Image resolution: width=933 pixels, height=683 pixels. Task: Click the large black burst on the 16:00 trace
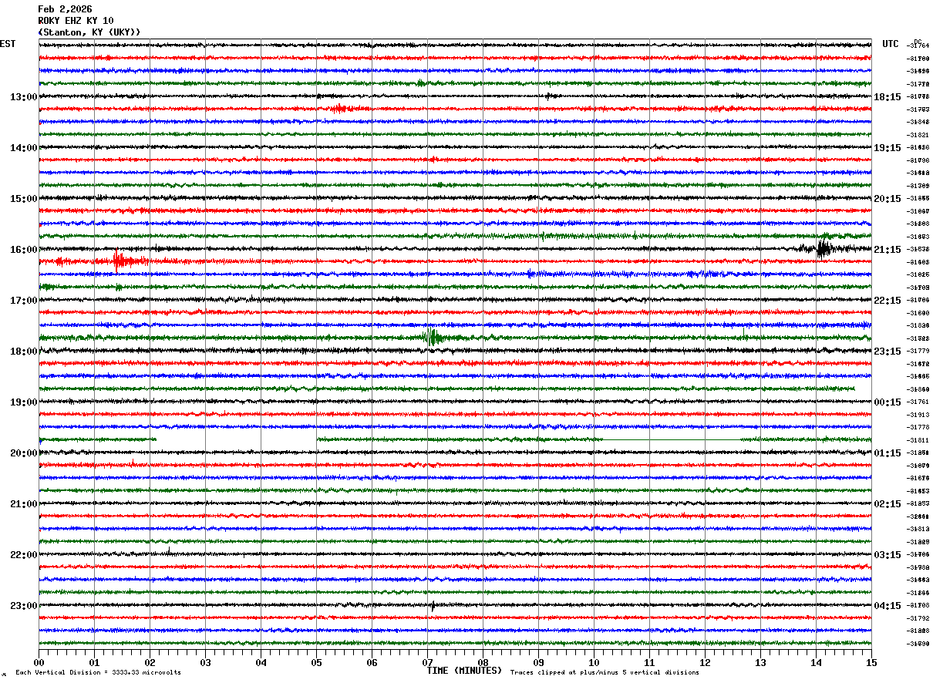click(x=824, y=248)
